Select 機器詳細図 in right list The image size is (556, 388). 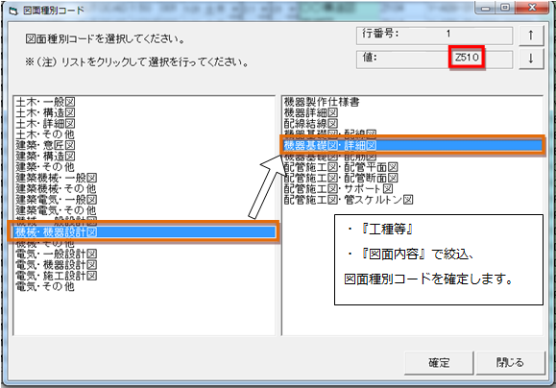[x=311, y=113]
